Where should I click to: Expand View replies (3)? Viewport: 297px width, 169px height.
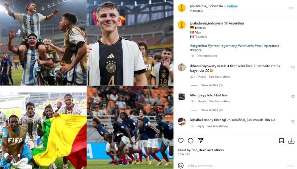212,85
